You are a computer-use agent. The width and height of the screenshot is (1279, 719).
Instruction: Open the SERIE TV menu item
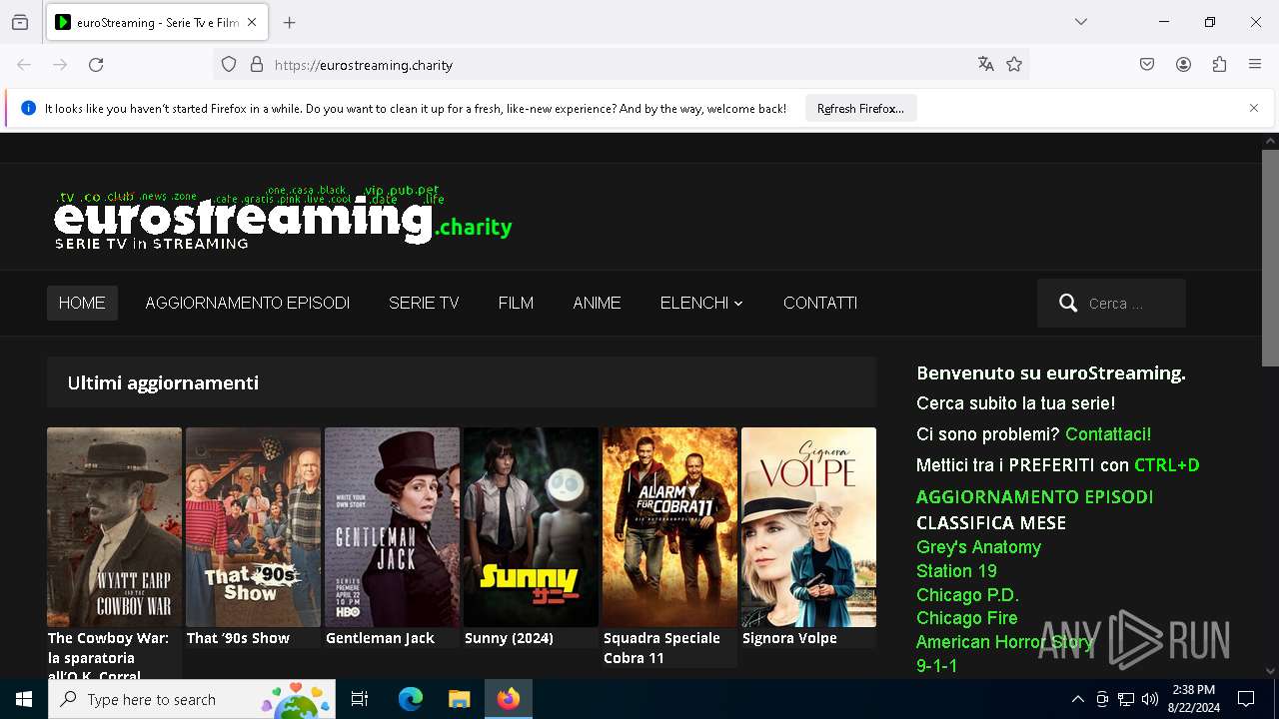click(424, 304)
